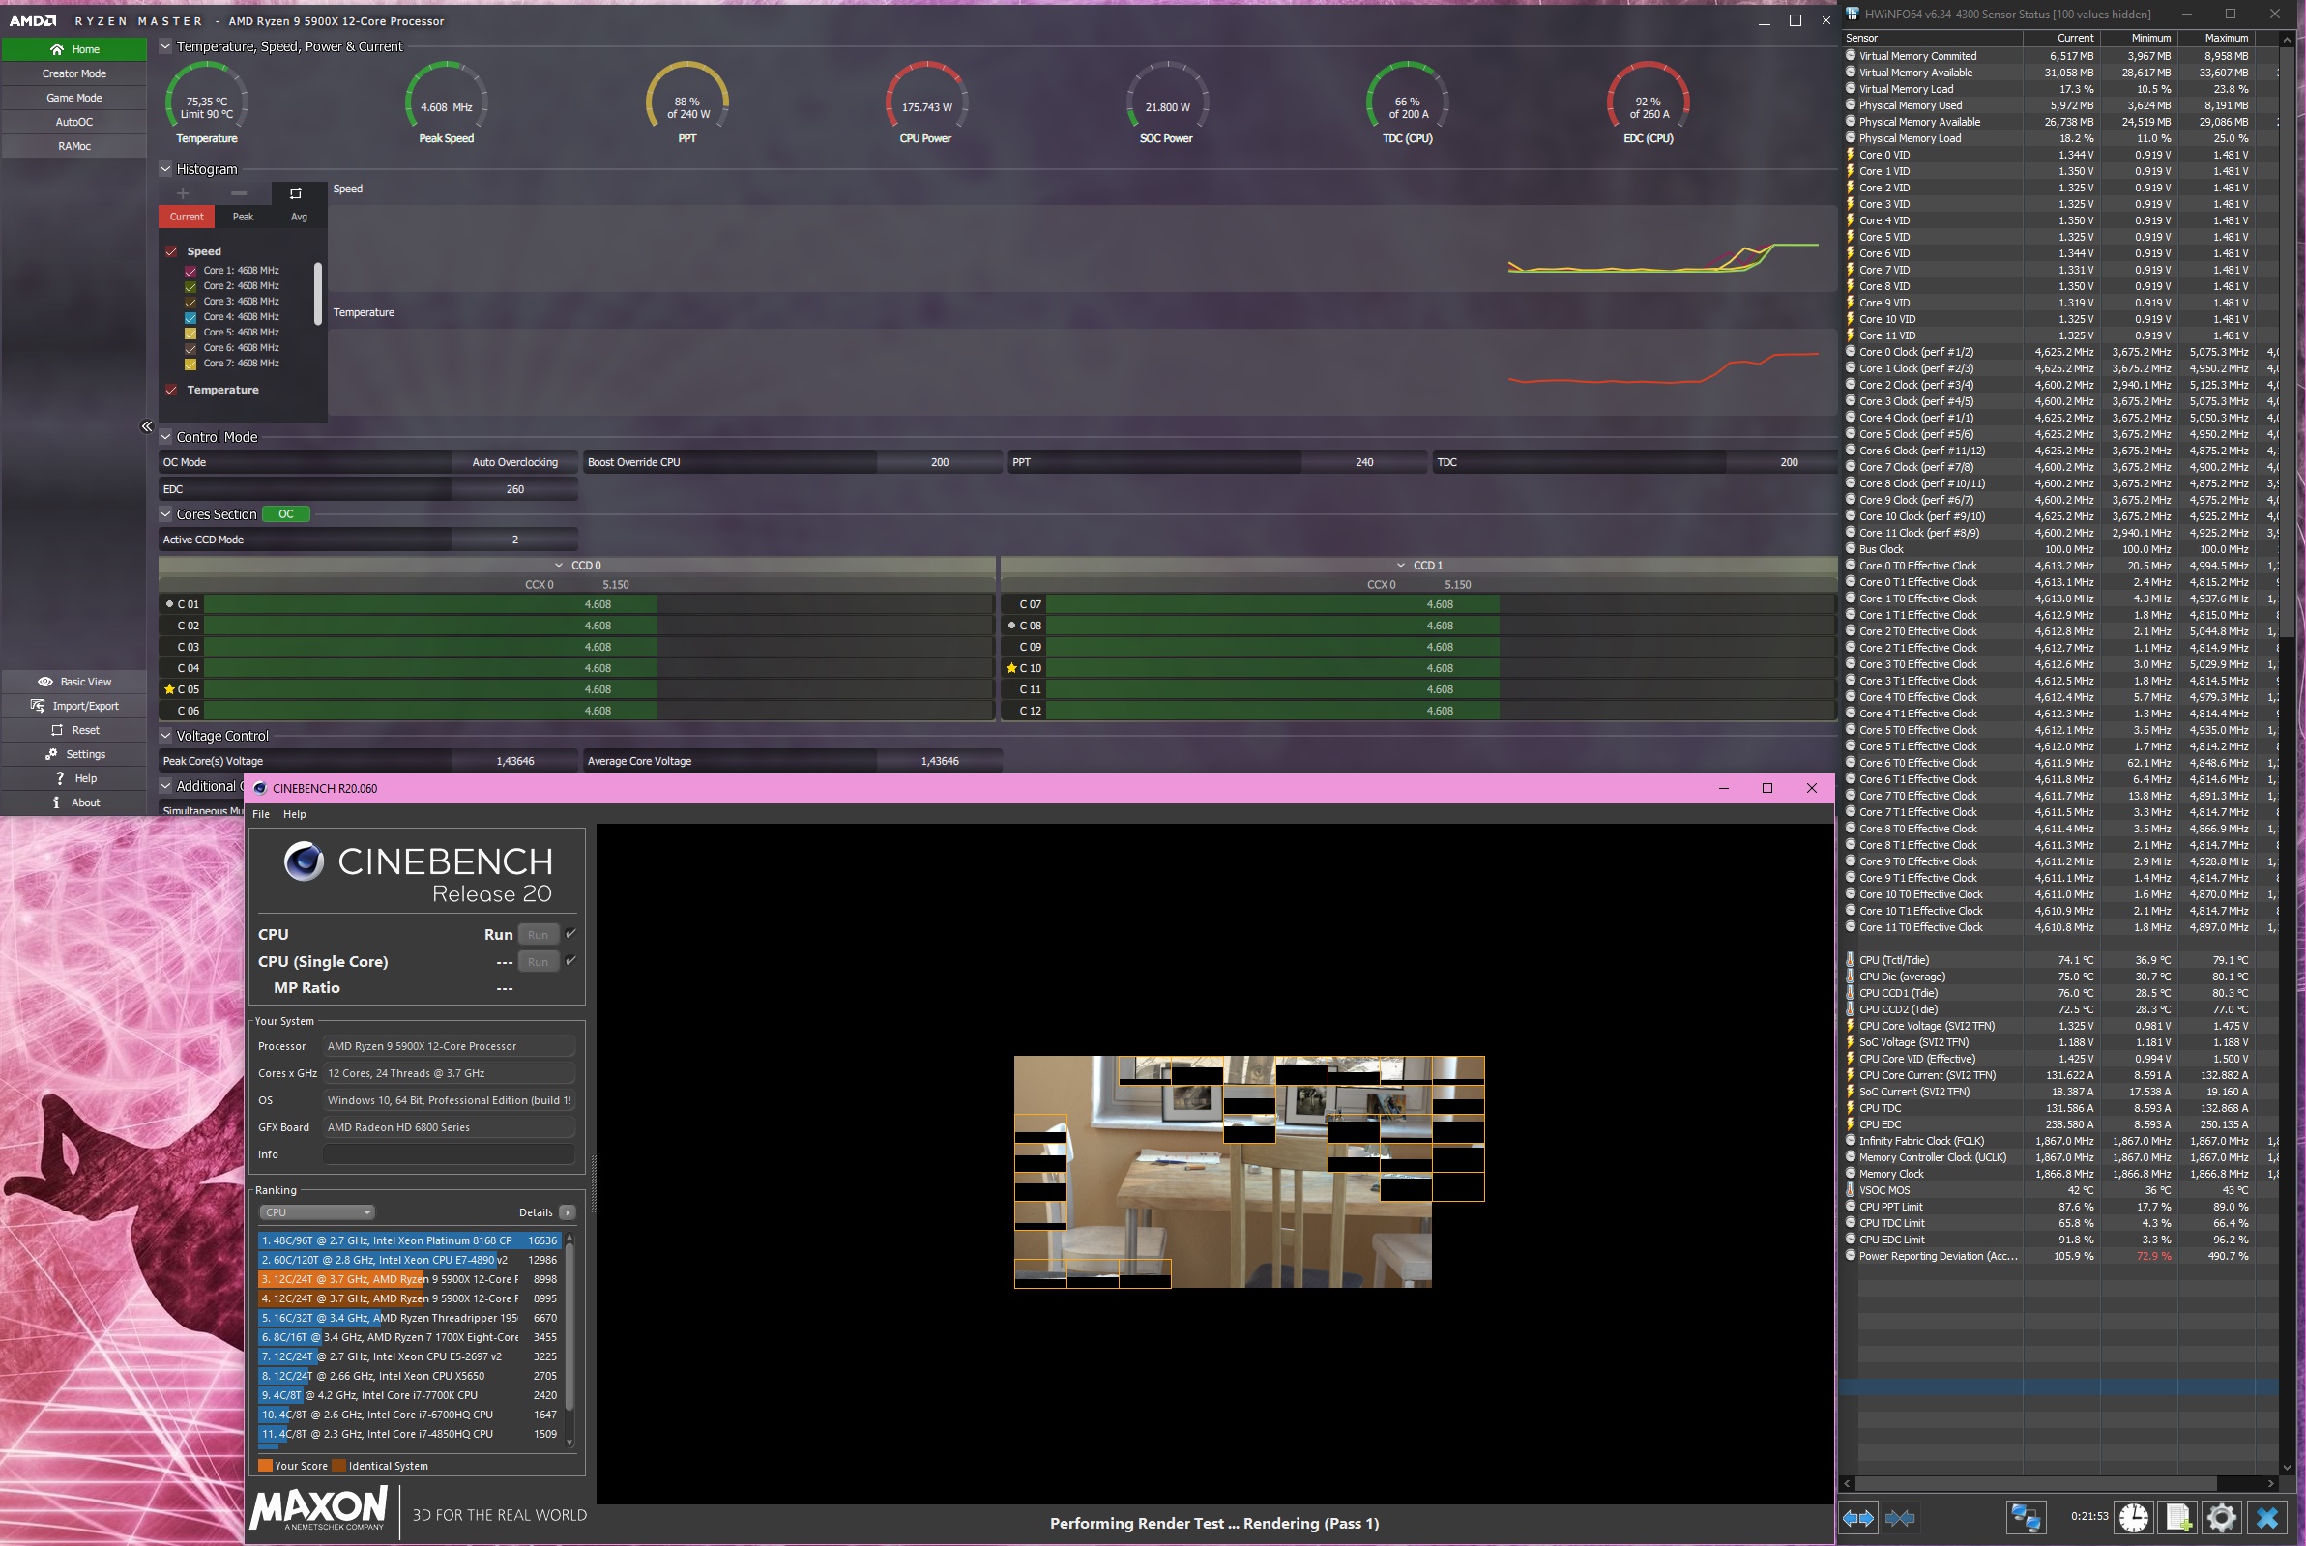The height and width of the screenshot is (1546, 2306).
Task: Toggle the Temperature checkbox in histogram legend
Action: (171, 390)
